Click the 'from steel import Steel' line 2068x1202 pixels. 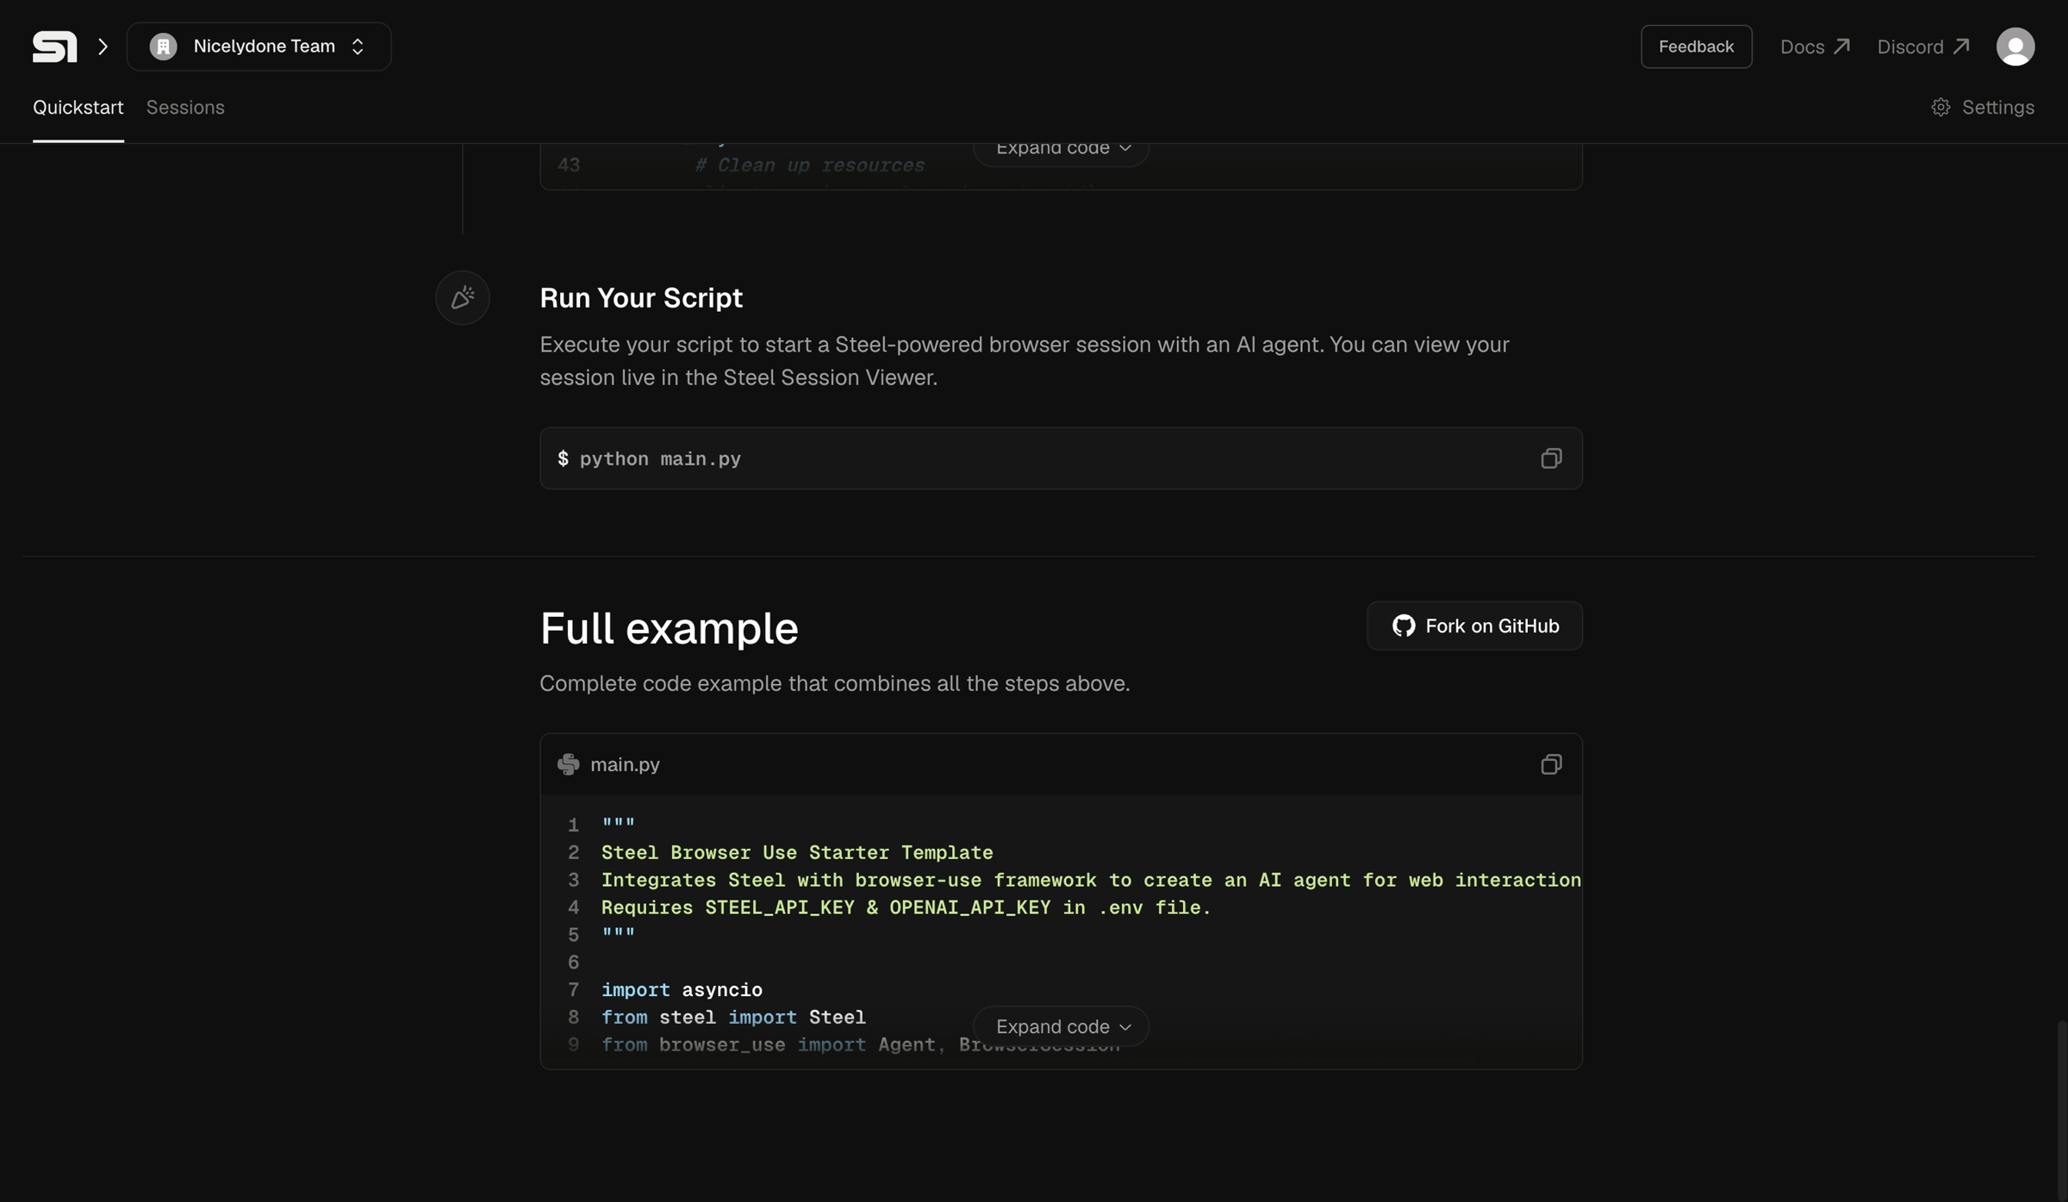click(x=733, y=1017)
